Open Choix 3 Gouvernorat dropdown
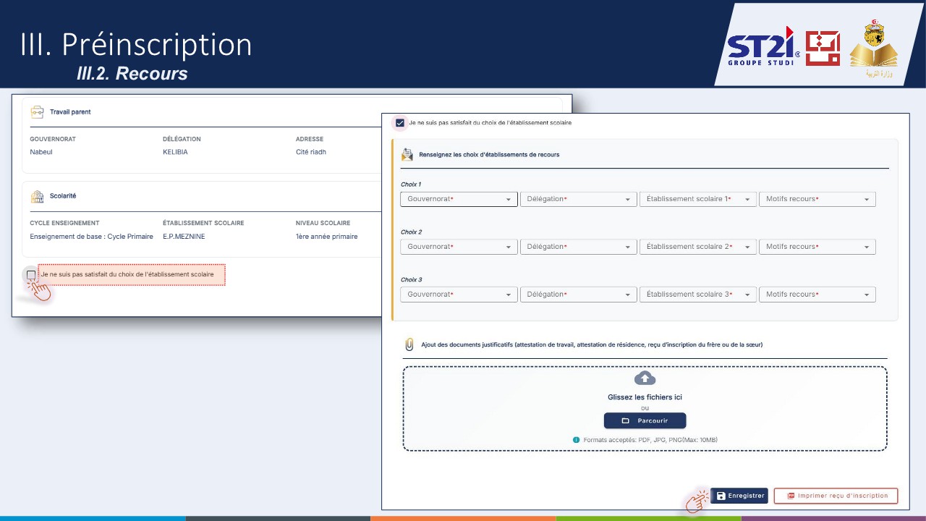The height and width of the screenshot is (521, 926). (459, 295)
